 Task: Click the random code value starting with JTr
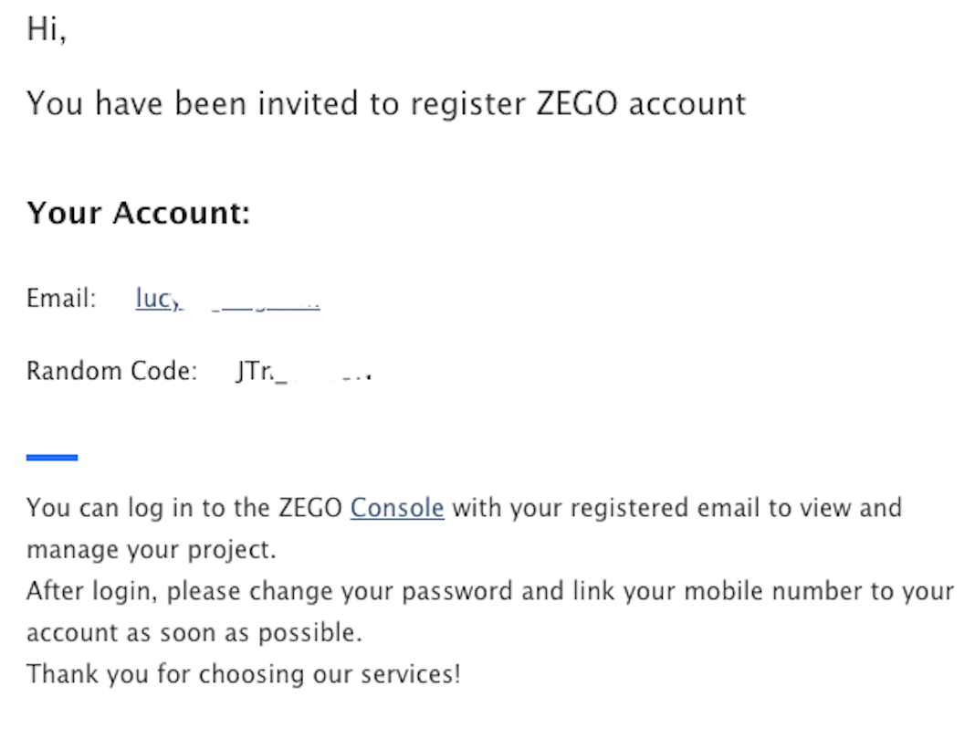point(303,372)
